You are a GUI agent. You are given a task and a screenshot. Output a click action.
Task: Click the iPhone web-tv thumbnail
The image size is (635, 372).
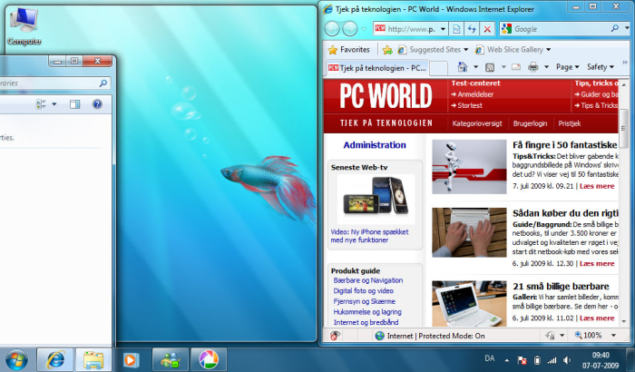click(376, 199)
